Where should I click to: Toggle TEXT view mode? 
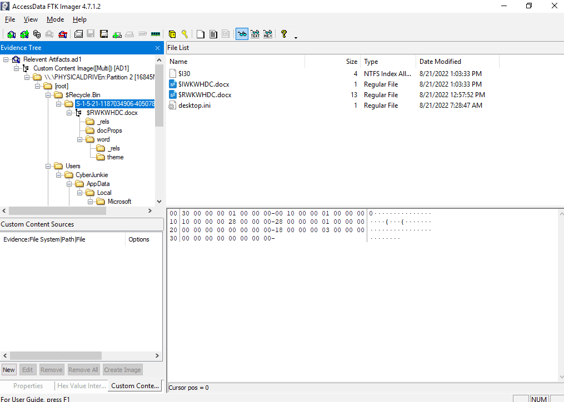(255, 34)
